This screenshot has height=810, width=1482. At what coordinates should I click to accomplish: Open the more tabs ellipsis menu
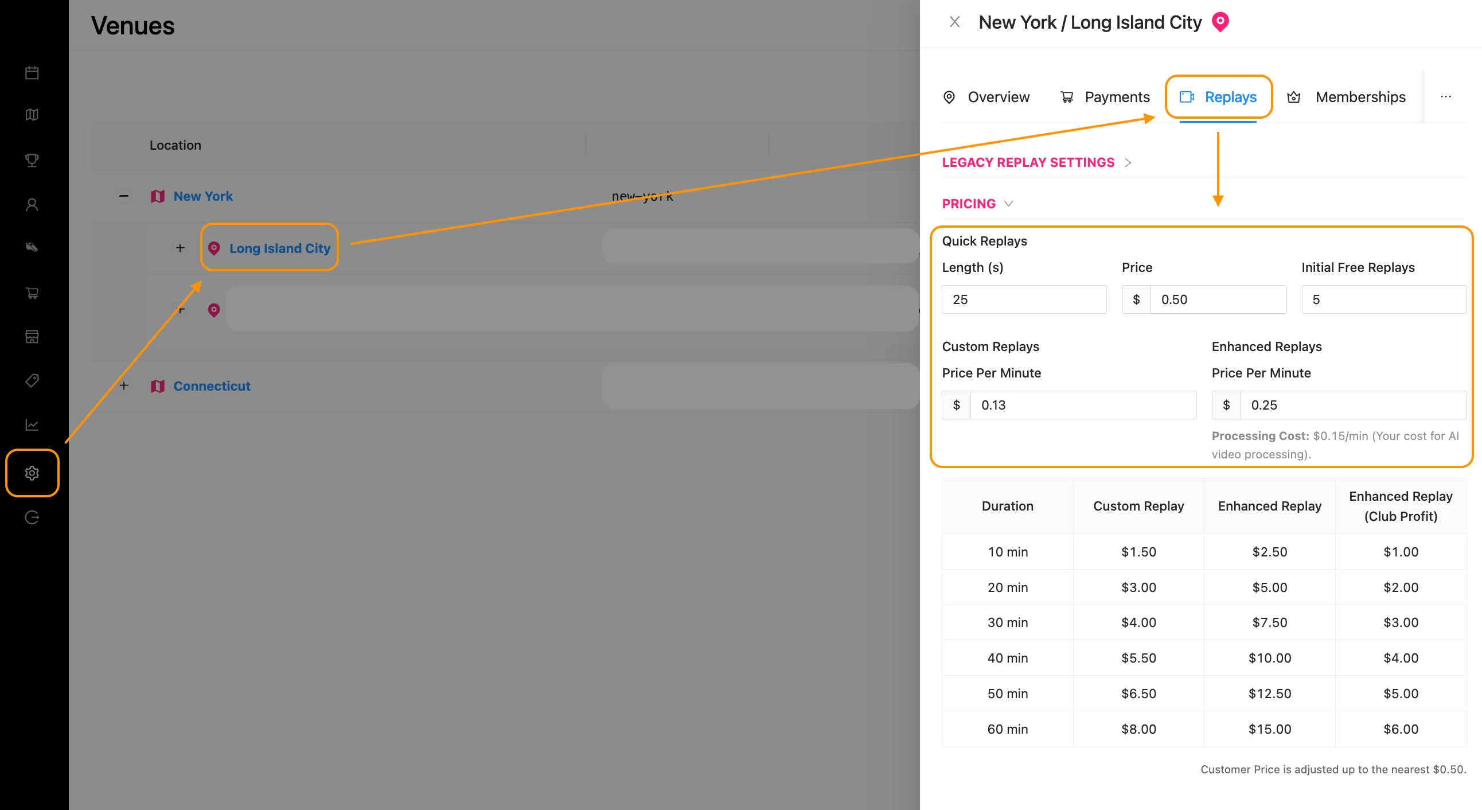coord(1446,97)
